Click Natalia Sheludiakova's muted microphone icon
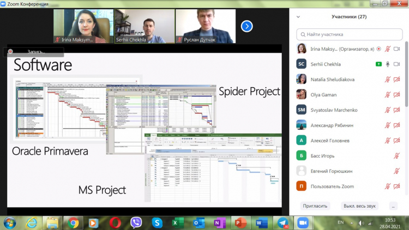 tap(388, 79)
